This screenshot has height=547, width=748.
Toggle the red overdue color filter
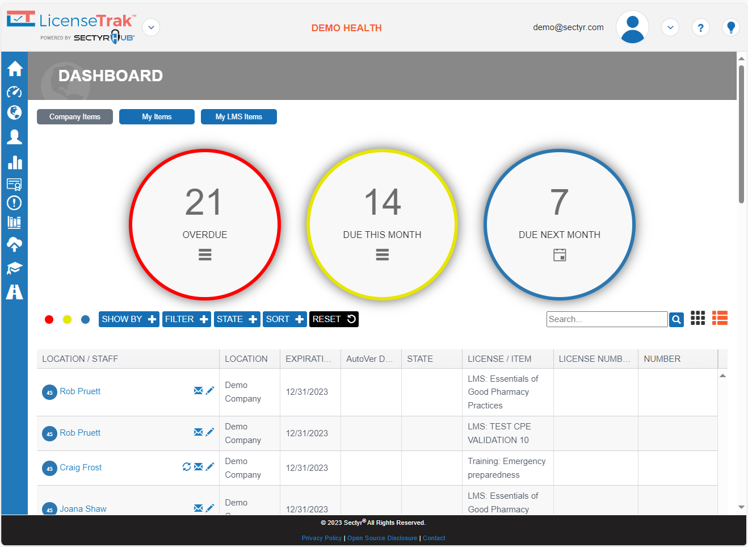pyautogui.click(x=49, y=320)
